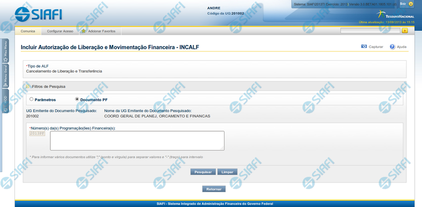Click the Capturar camera icon
422x207 pixels.
click(x=364, y=47)
